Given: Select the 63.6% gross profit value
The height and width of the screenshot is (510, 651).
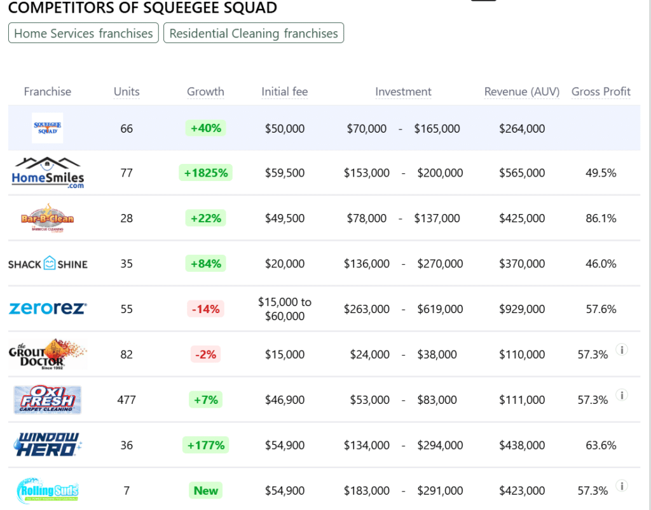Looking at the screenshot, I should (x=601, y=445).
